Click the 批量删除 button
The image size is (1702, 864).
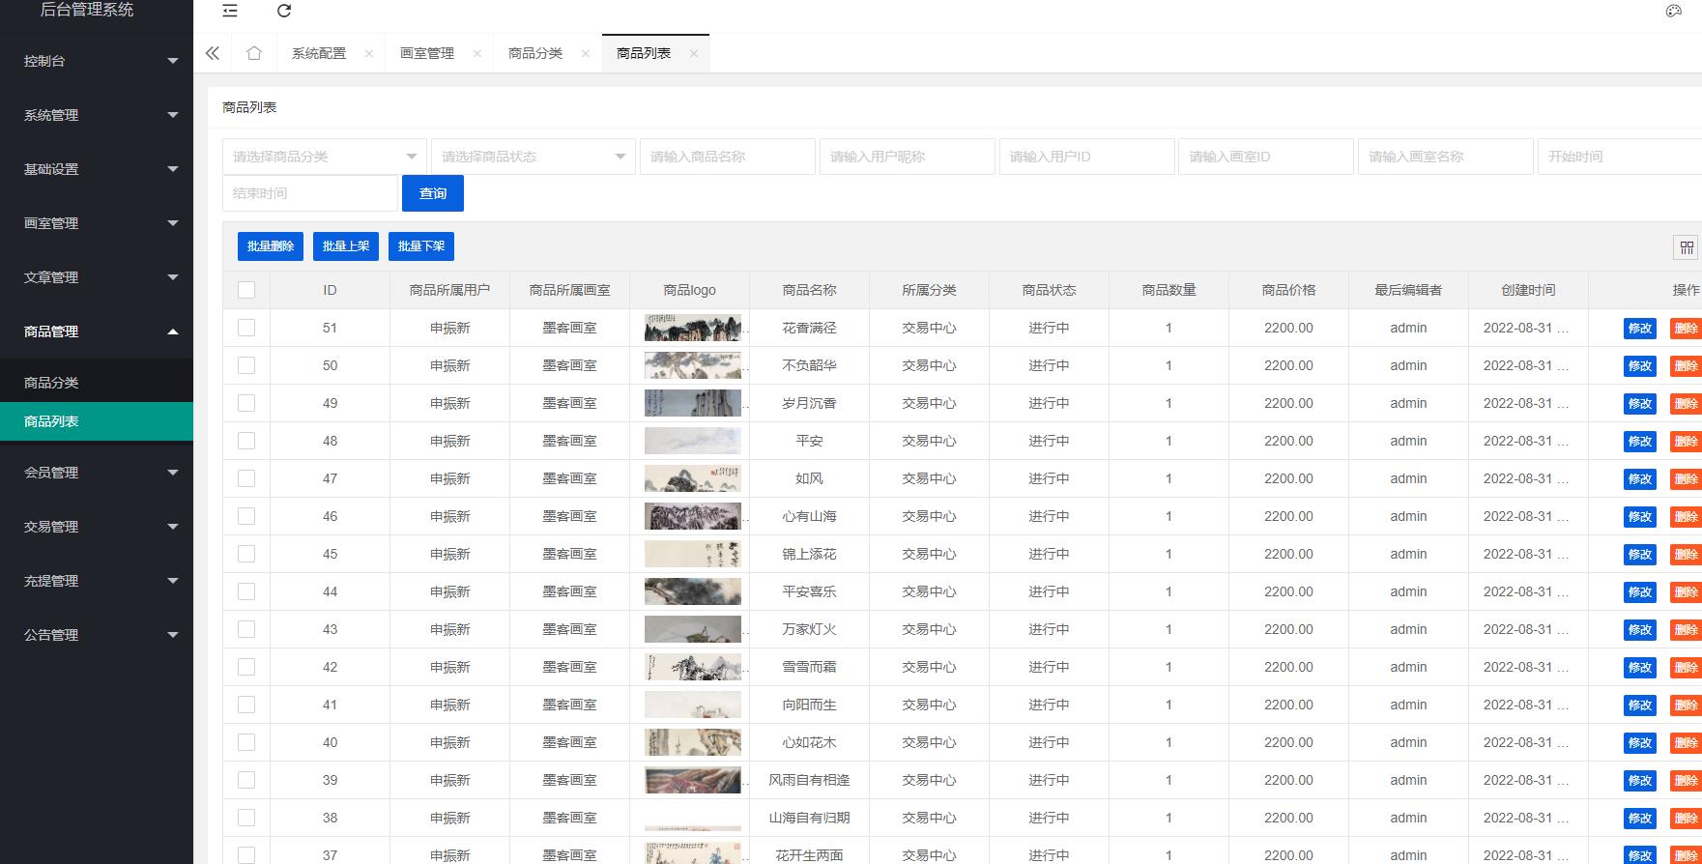pos(271,246)
